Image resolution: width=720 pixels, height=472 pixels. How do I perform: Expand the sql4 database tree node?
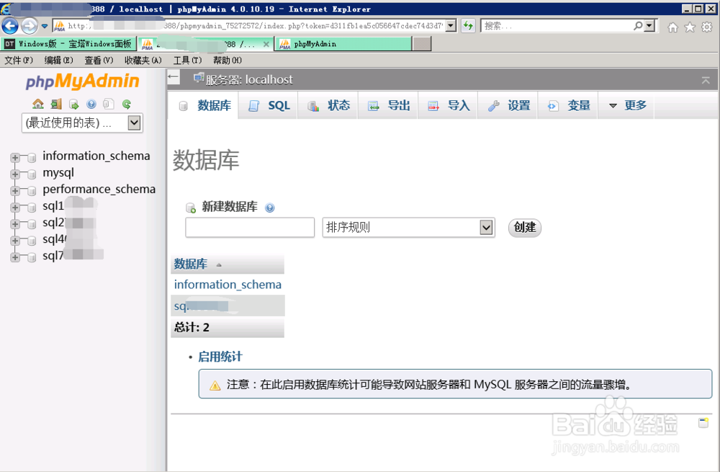[x=15, y=241]
